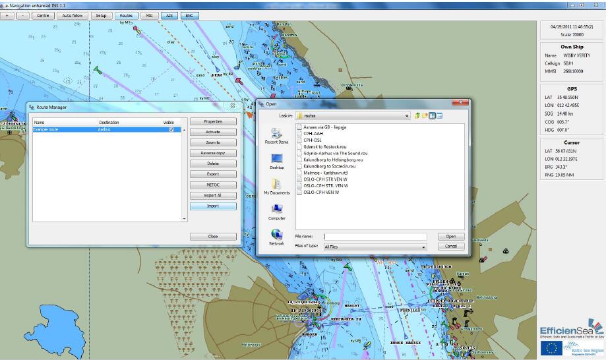Click Import in Route Manager
Image resolution: width=606 pixels, height=360 pixels.
click(213, 206)
